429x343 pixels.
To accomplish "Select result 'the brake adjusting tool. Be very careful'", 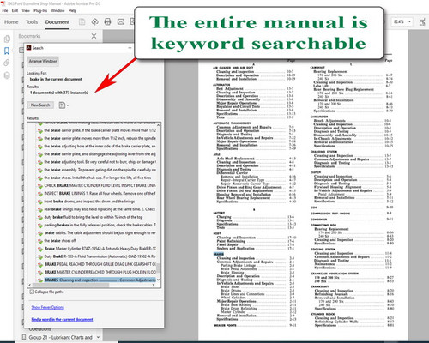I will 100,162.
